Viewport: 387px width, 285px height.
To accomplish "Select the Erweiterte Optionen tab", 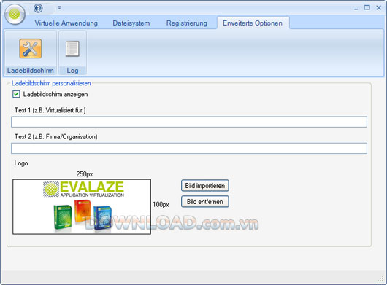I will (253, 23).
